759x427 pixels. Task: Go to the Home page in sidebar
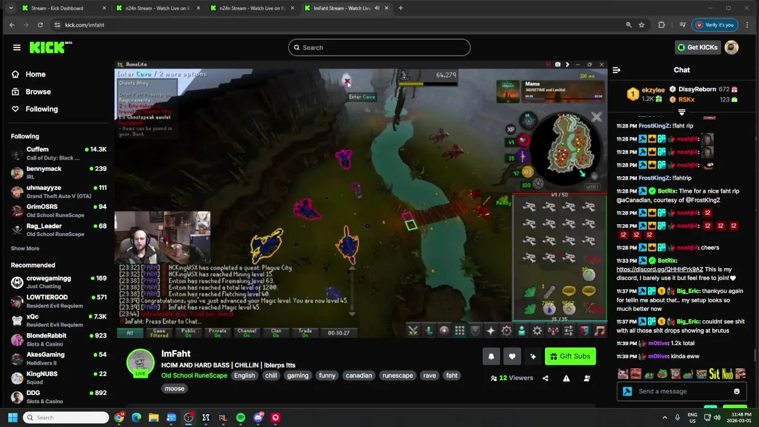click(36, 74)
